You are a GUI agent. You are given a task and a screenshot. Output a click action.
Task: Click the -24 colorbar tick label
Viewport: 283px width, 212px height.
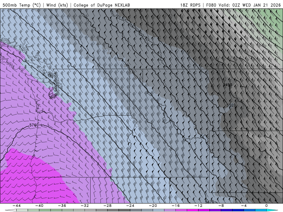[x=130, y=206]
